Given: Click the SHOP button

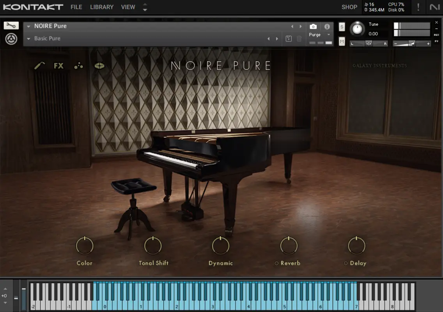Looking at the screenshot, I should pyautogui.click(x=349, y=7).
